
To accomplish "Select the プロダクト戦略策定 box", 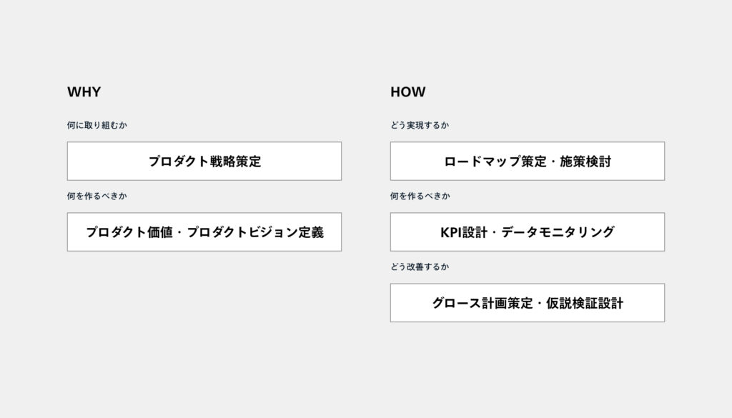I will [204, 161].
